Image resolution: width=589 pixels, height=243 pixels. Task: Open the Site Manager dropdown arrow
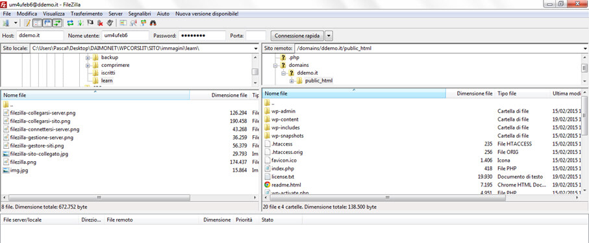tap(16, 23)
